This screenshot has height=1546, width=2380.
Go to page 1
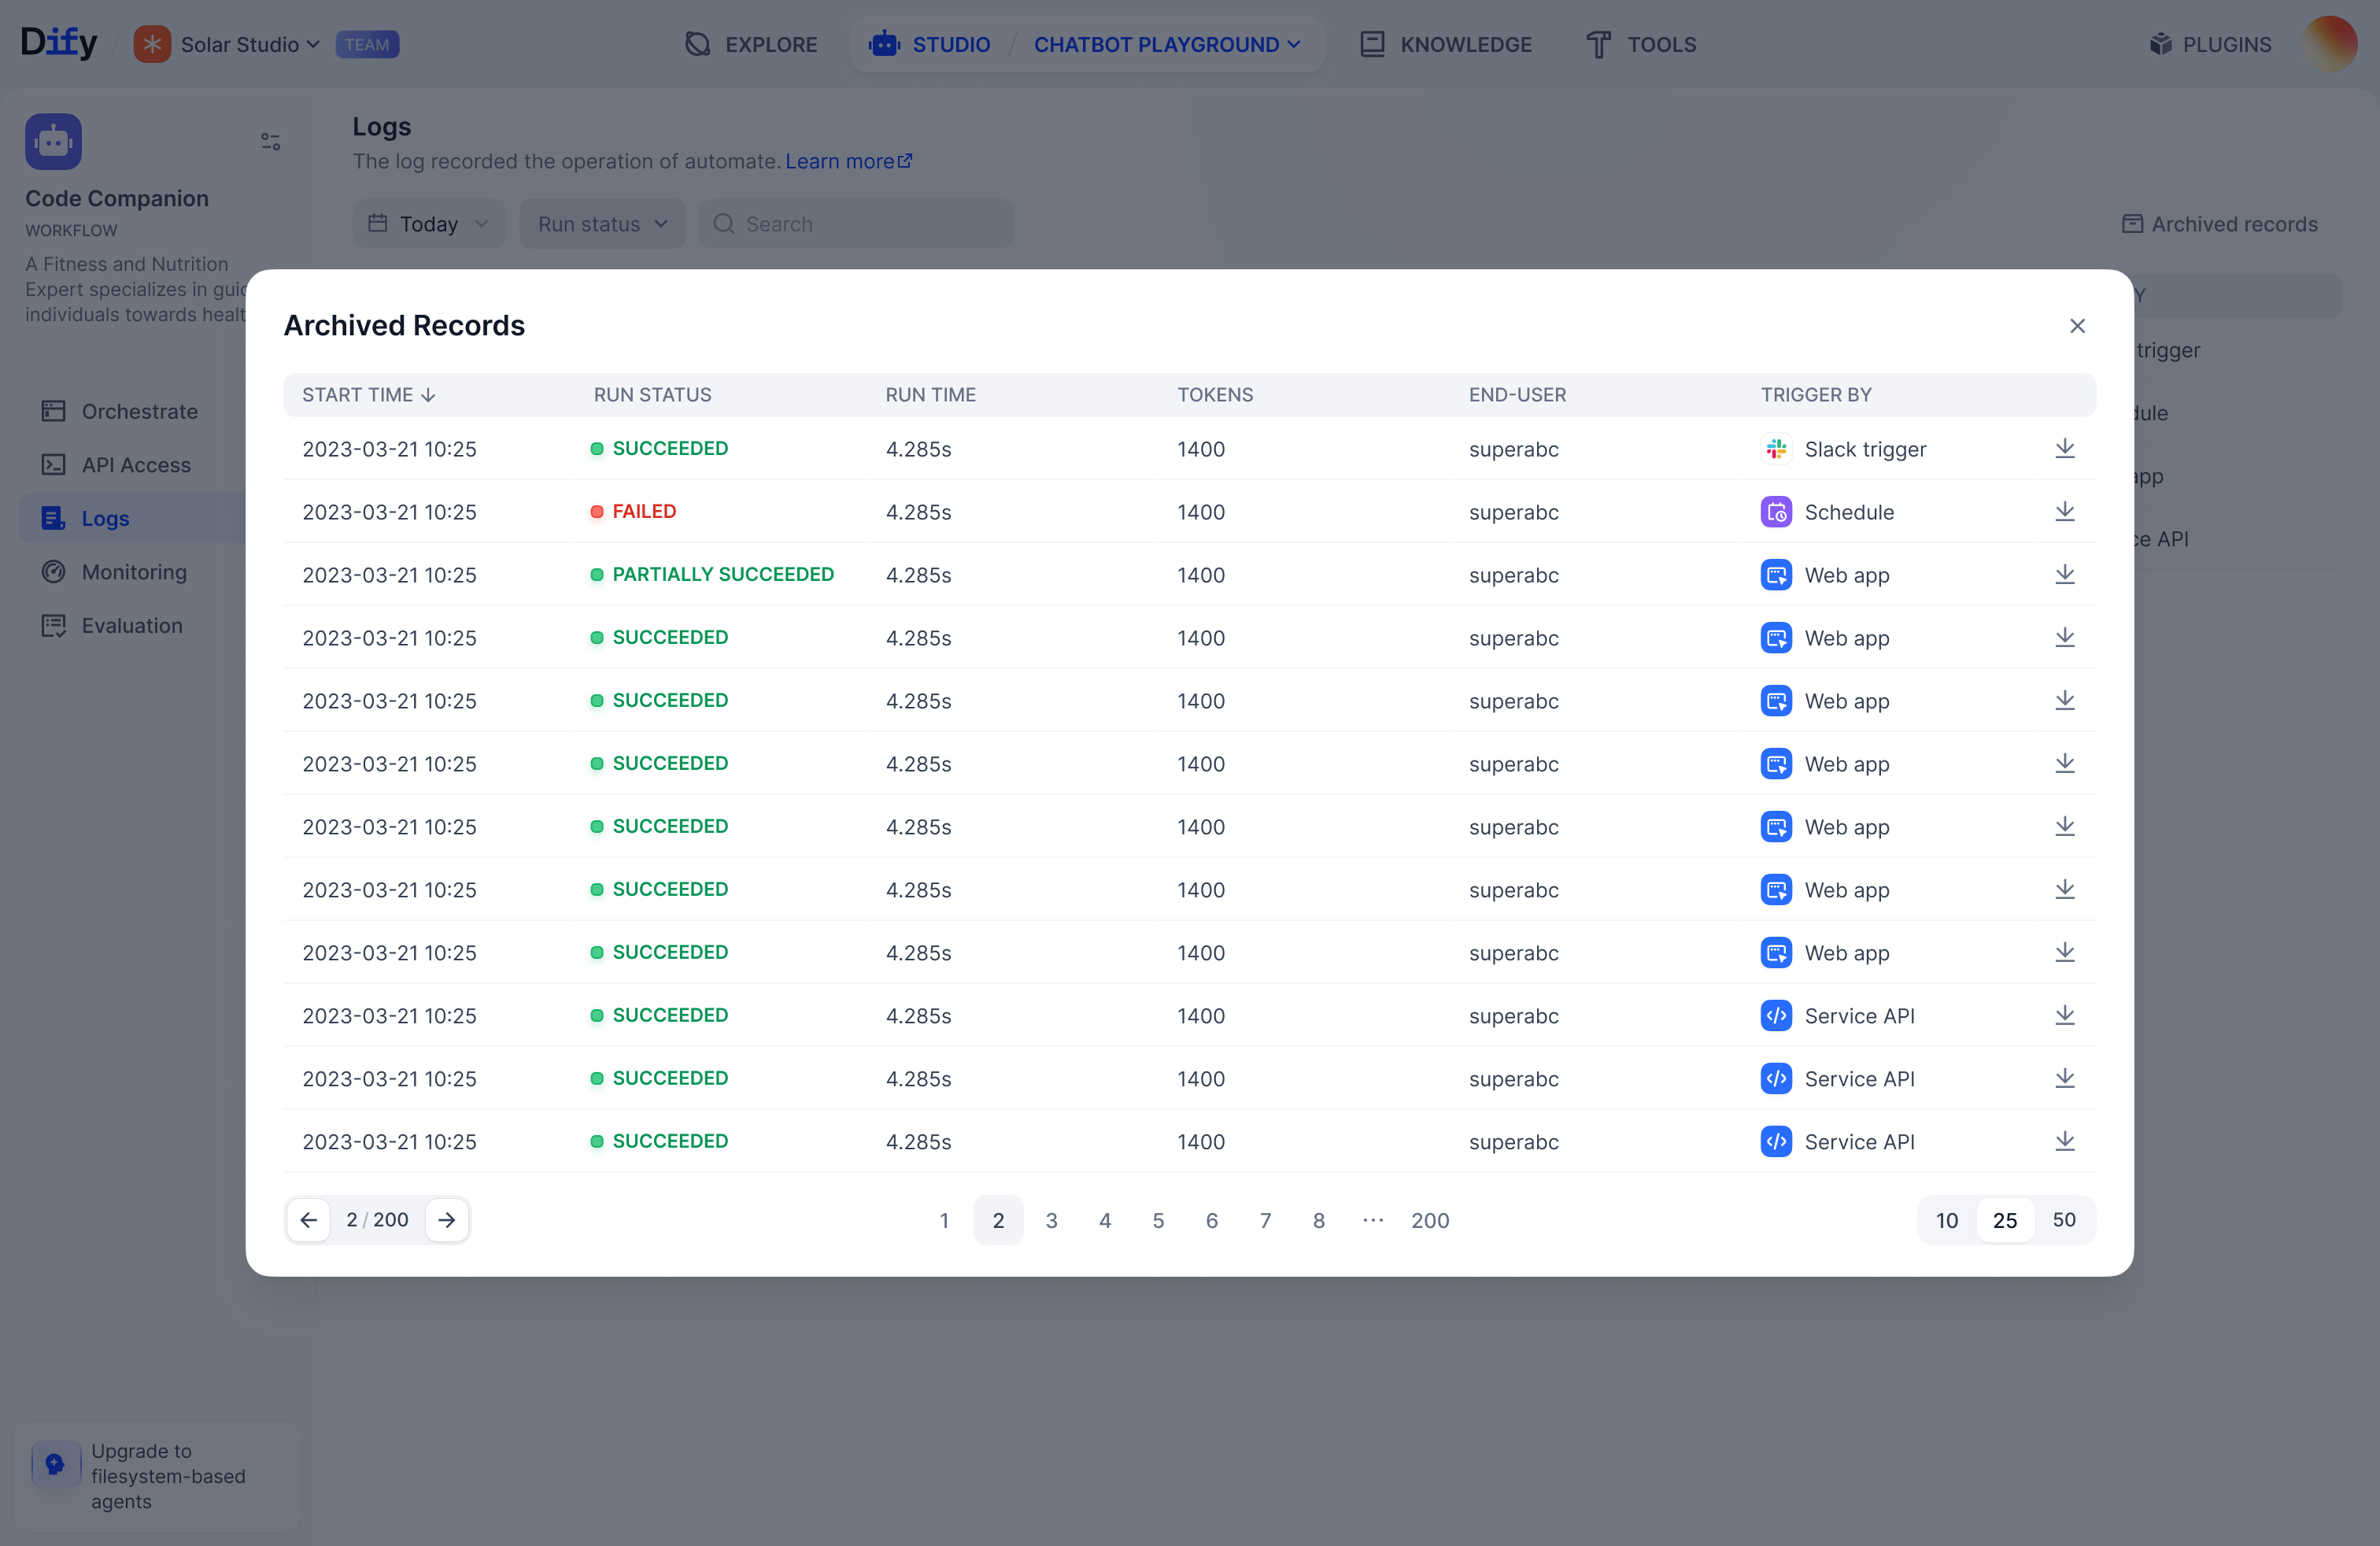[944, 1220]
